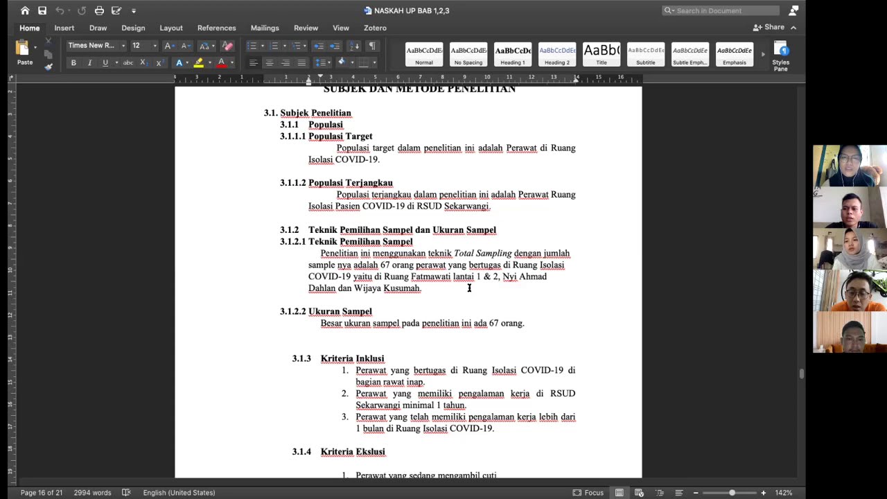The image size is (887, 499).
Task: Click the Format Painter brush icon
Action: [48, 67]
